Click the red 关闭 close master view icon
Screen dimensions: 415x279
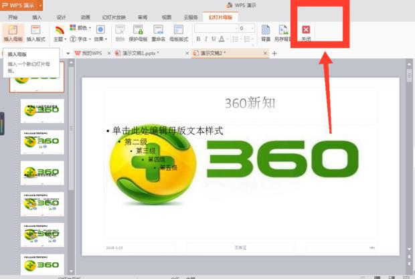click(306, 29)
